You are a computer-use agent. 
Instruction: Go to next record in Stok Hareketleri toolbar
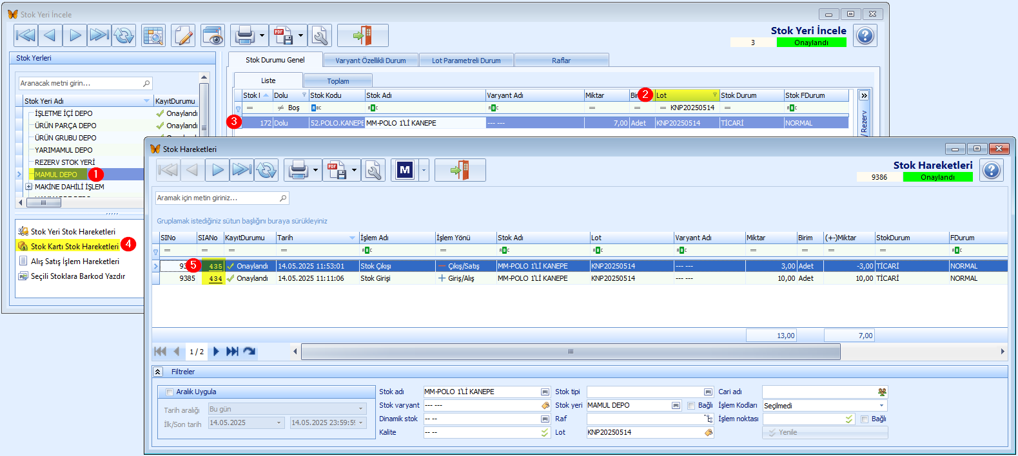[217, 170]
